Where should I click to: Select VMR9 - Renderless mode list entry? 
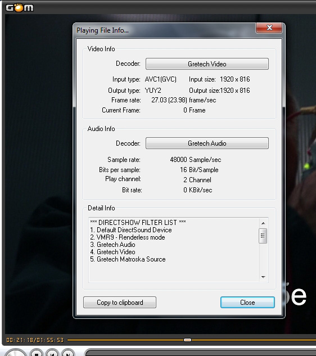pos(128,237)
